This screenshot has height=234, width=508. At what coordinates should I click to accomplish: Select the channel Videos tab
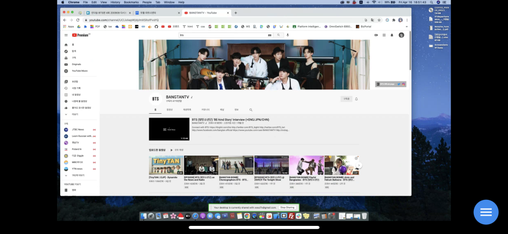[x=169, y=110]
